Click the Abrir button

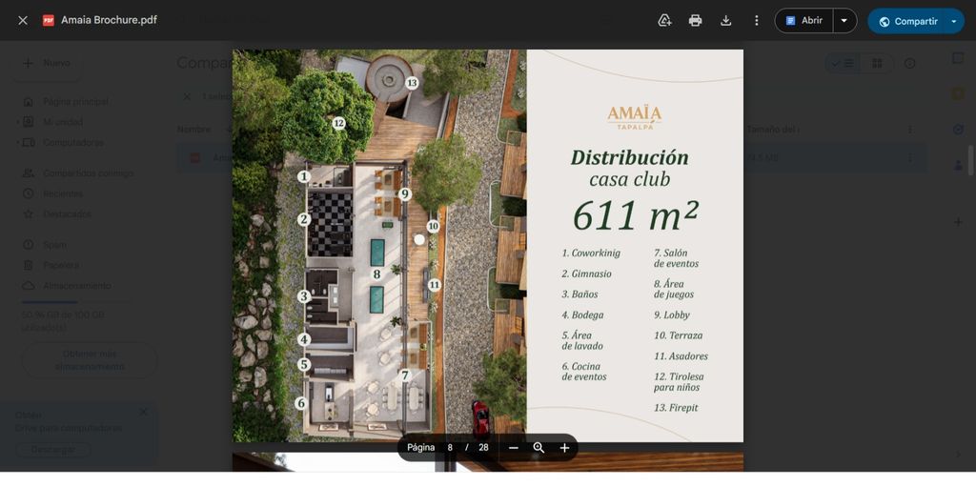pos(804,21)
